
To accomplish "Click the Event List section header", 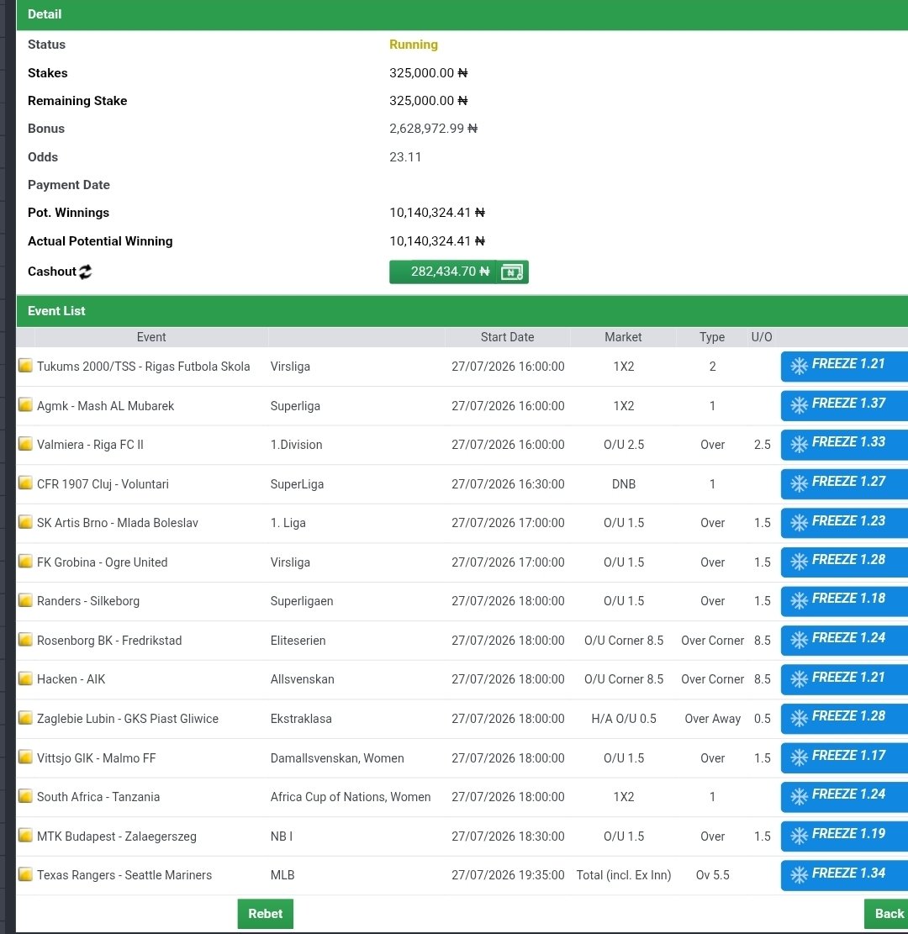I will pyautogui.click(x=462, y=311).
